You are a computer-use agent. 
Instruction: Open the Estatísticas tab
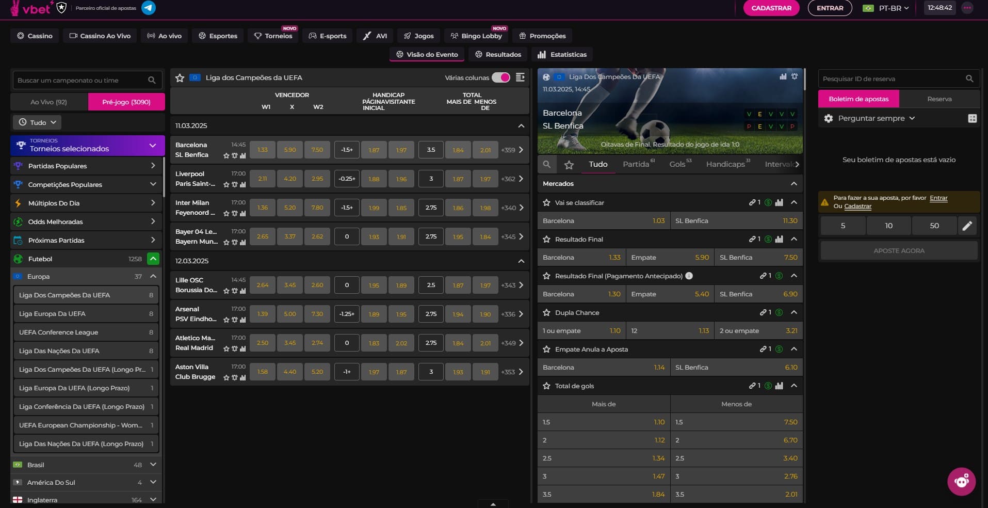pyautogui.click(x=562, y=54)
